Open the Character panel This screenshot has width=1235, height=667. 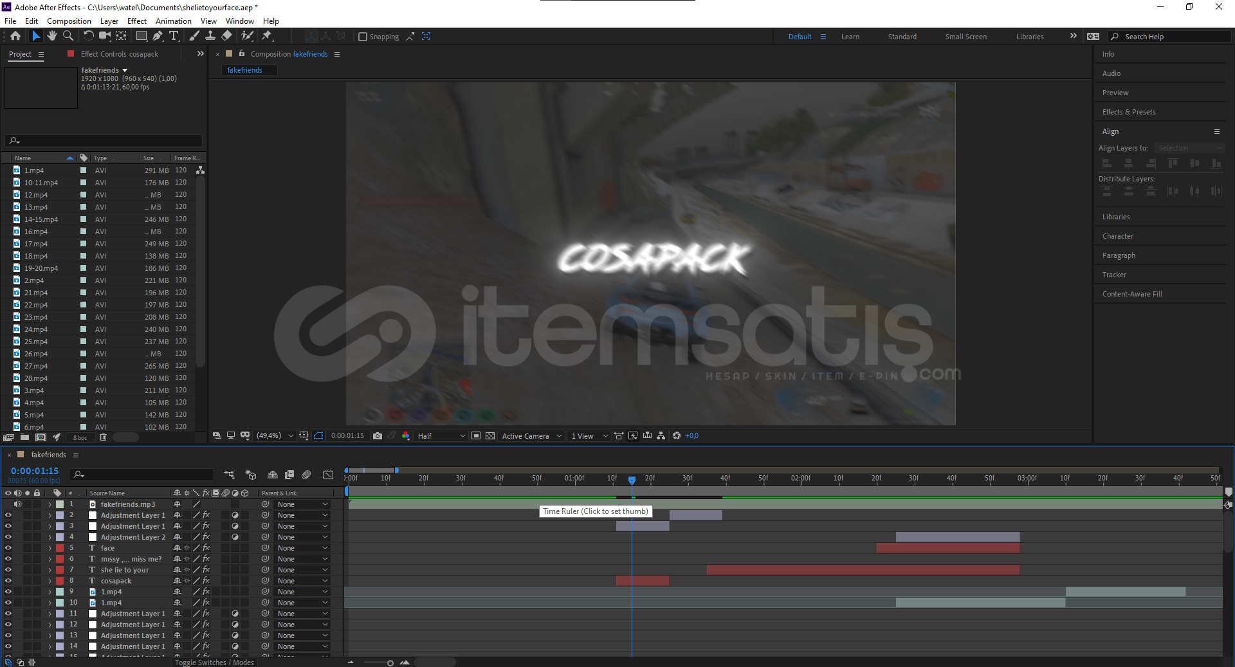click(1118, 236)
